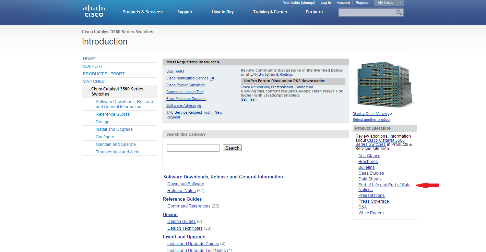The width and height of the screenshot is (486, 252).
Task: Open End-of-Life and End-of-Sale Notices link
Action: [x=384, y=187]
